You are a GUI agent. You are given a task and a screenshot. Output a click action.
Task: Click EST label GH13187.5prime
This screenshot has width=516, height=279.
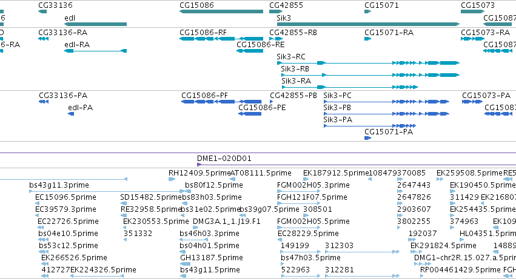[x=211, y=258]
